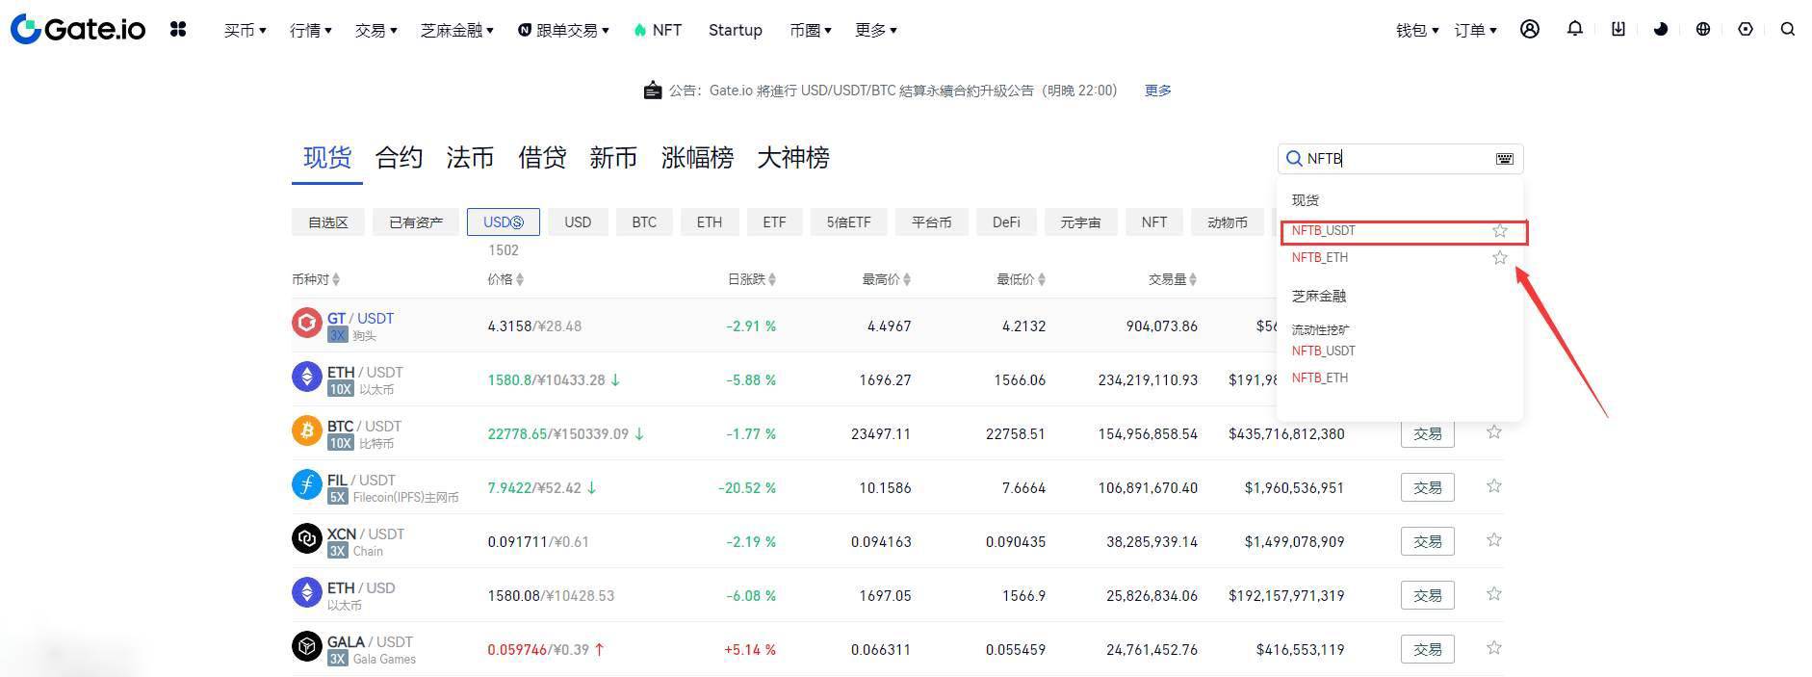Image resolution: width=1812 pixels, height=677 pixels.
Task: Favorite NFTB_ETH with its star
Action: [1499, 257]
